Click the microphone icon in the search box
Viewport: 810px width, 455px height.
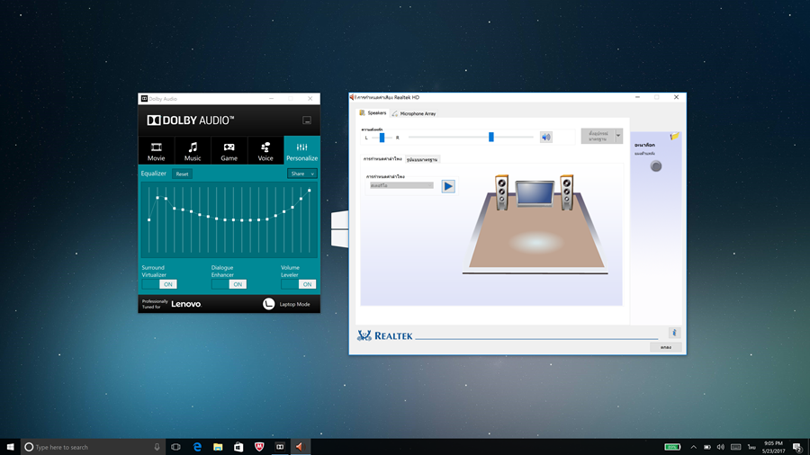(157, 447)
